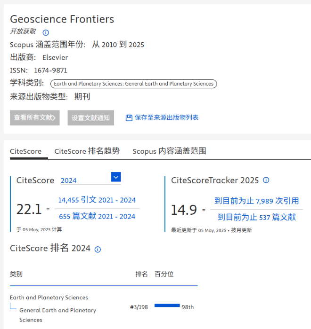Open the 655 篇文献 2021 - 2024 link
The image size is (311, 329).
point(97,216)
